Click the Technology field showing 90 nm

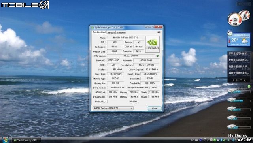[x=114, y=47]
